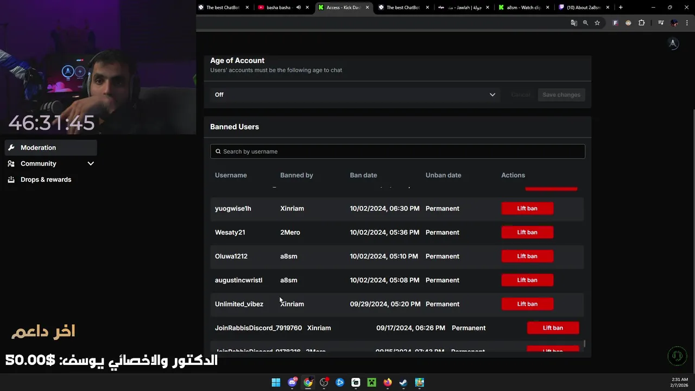
Task: Click ban date 10/02/2024, 05:10 PM
Action: (384, 256)
